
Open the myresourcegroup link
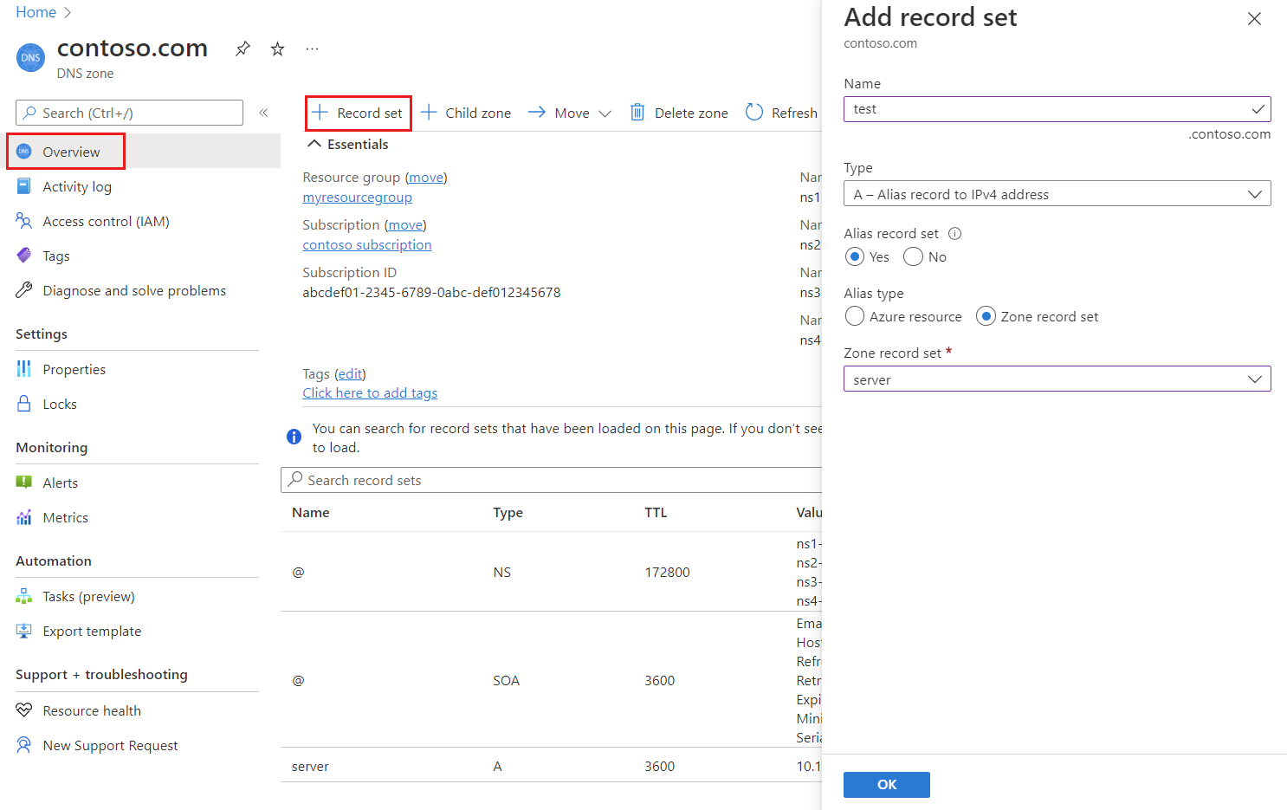pyautogui.click(x=357, y=198)
